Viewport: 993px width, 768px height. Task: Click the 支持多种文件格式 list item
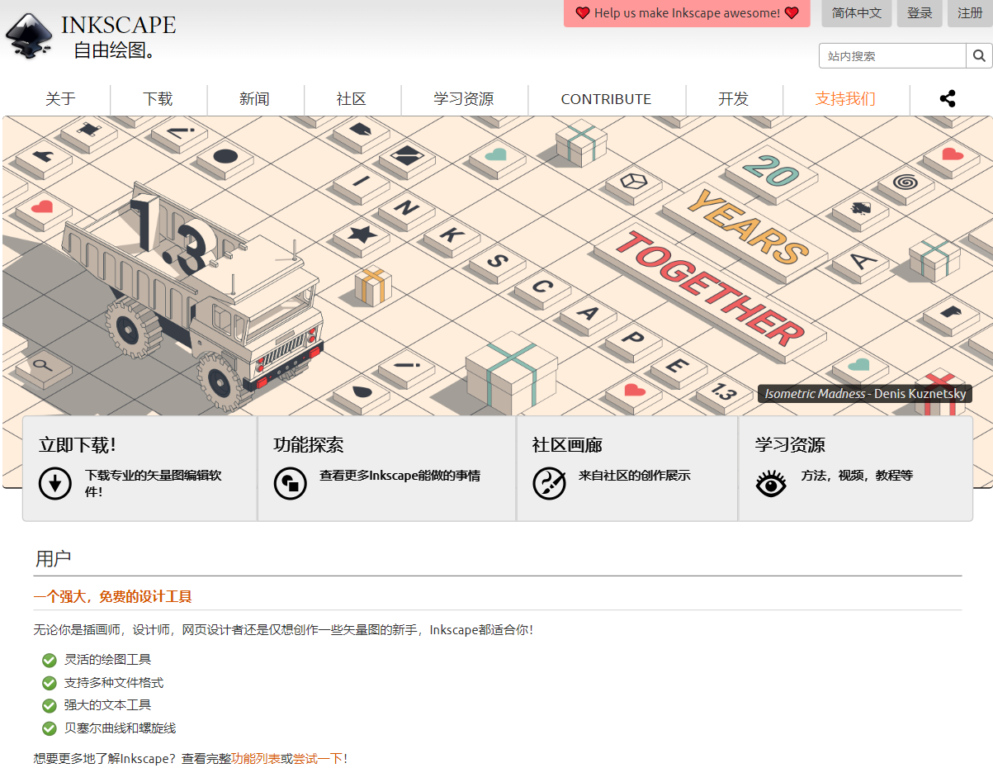(114, 683)
